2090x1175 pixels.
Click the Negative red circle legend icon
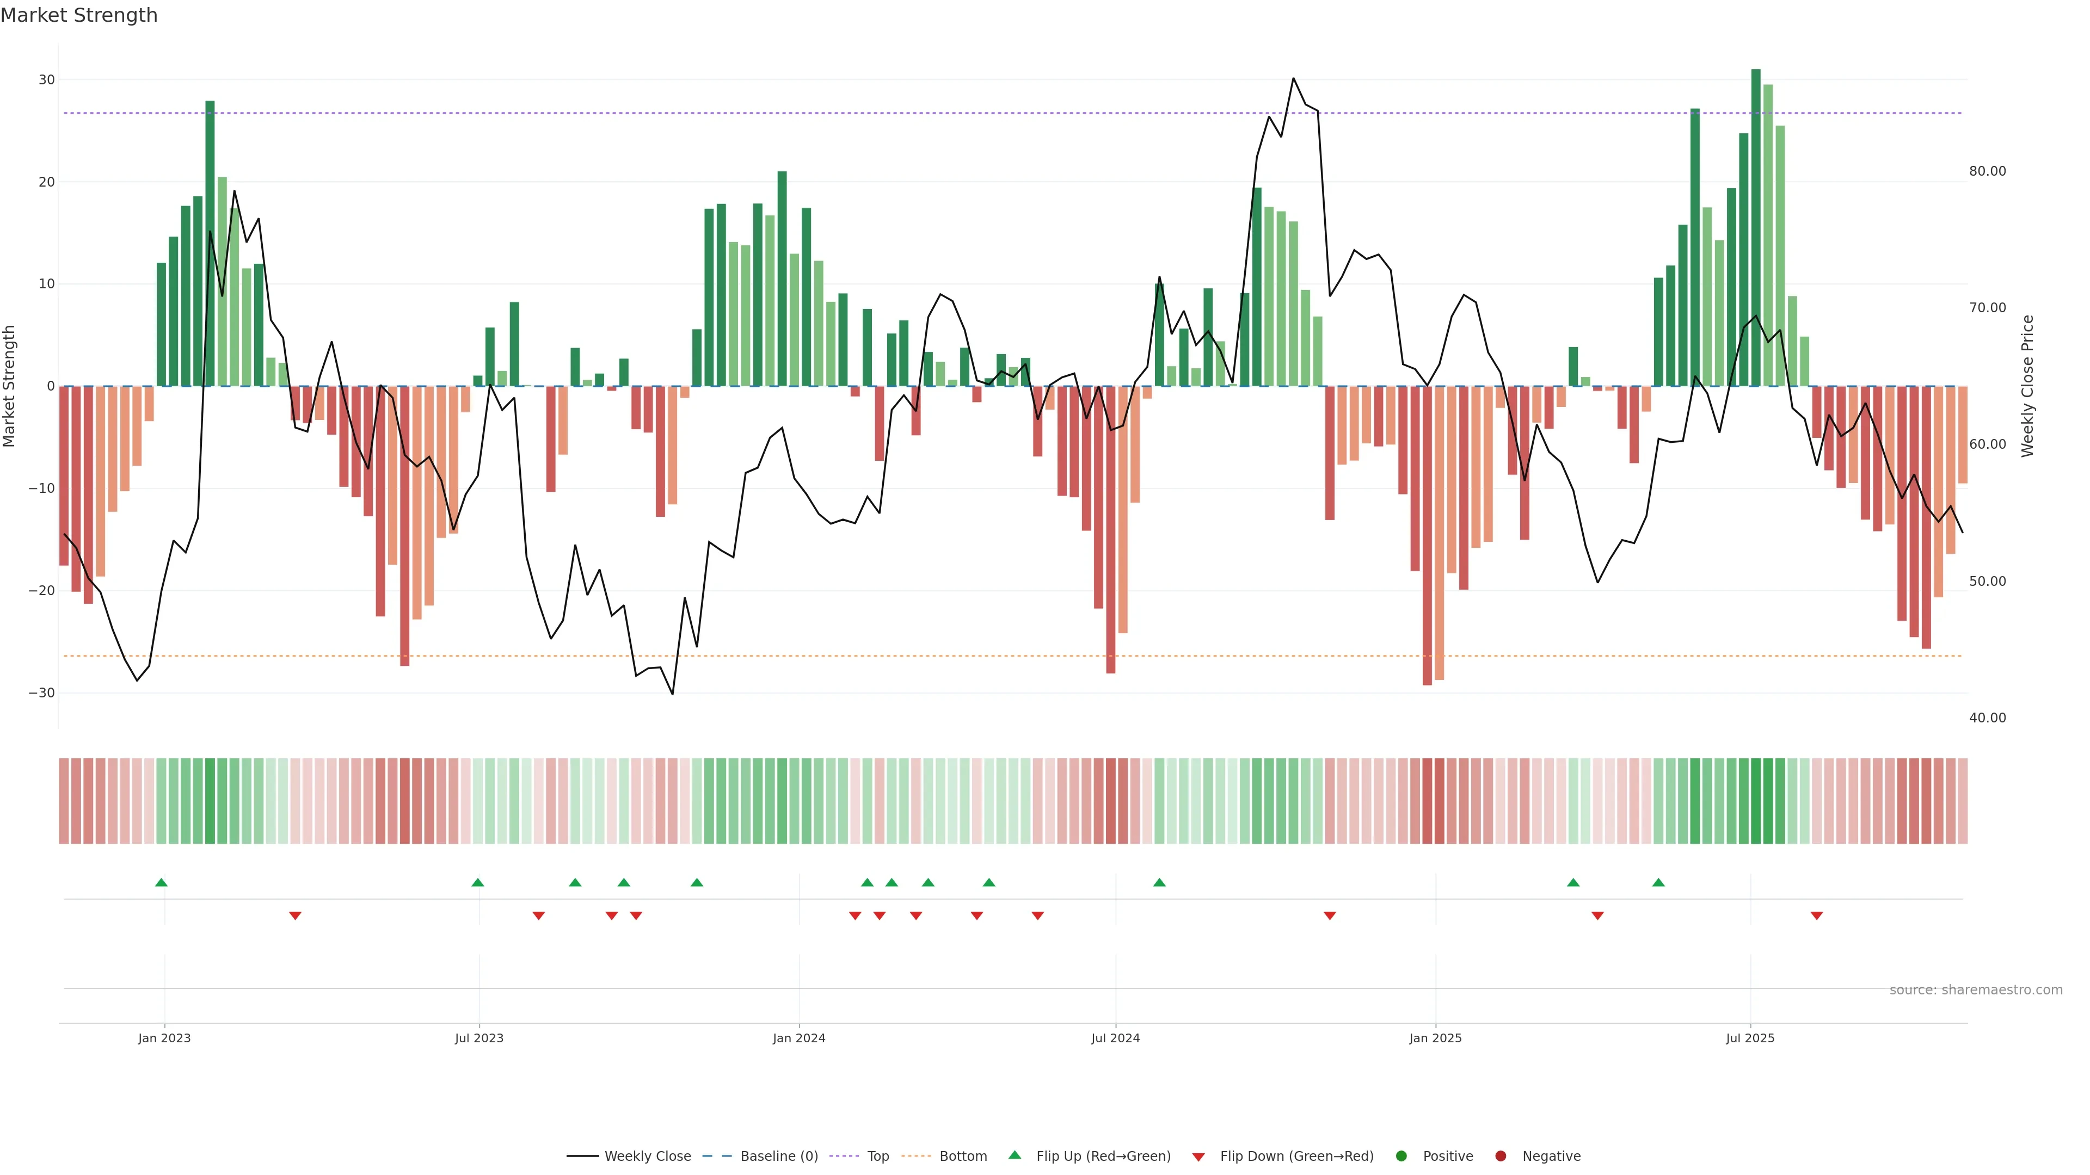pyautogui.click(x=1500, y=1157)
